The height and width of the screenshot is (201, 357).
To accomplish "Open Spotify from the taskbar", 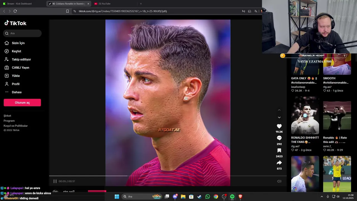I will pyautogui.click(x=232, y=197).
